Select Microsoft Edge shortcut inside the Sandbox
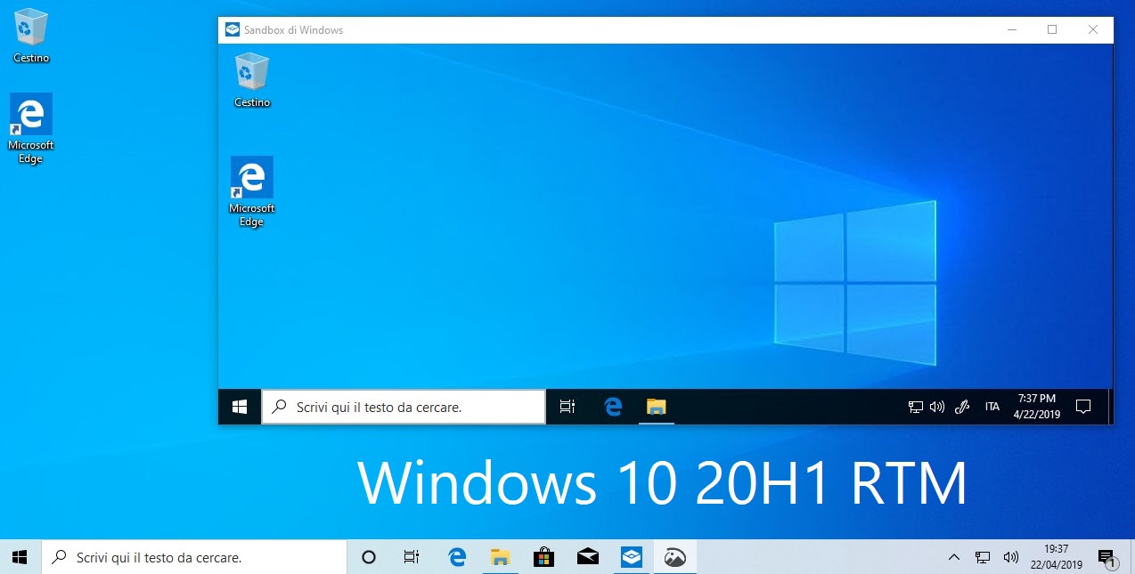 pyautogui.click(x=252, y=192)
